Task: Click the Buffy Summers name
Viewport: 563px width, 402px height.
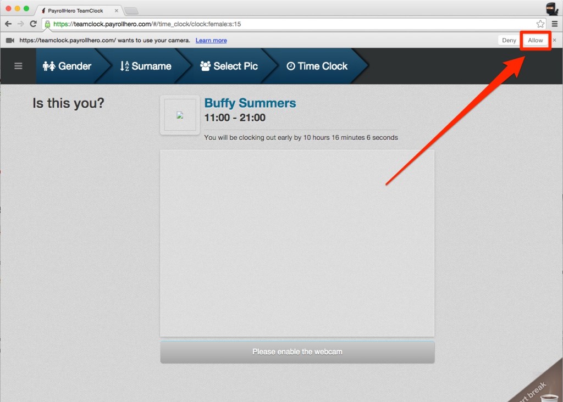Action: pyautogui.click(x=250, y=103)
